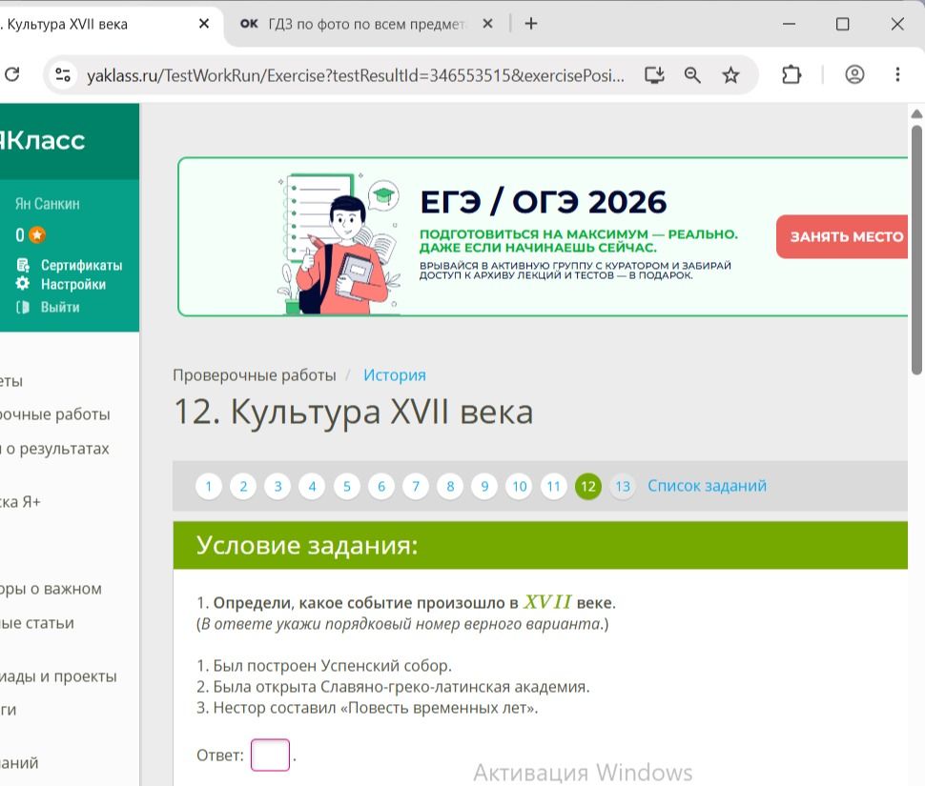
Task: Open the zoom magnifier icon
Action: (692, 75)
